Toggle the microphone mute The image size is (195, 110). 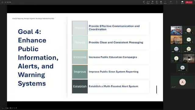tap(177, 2)
